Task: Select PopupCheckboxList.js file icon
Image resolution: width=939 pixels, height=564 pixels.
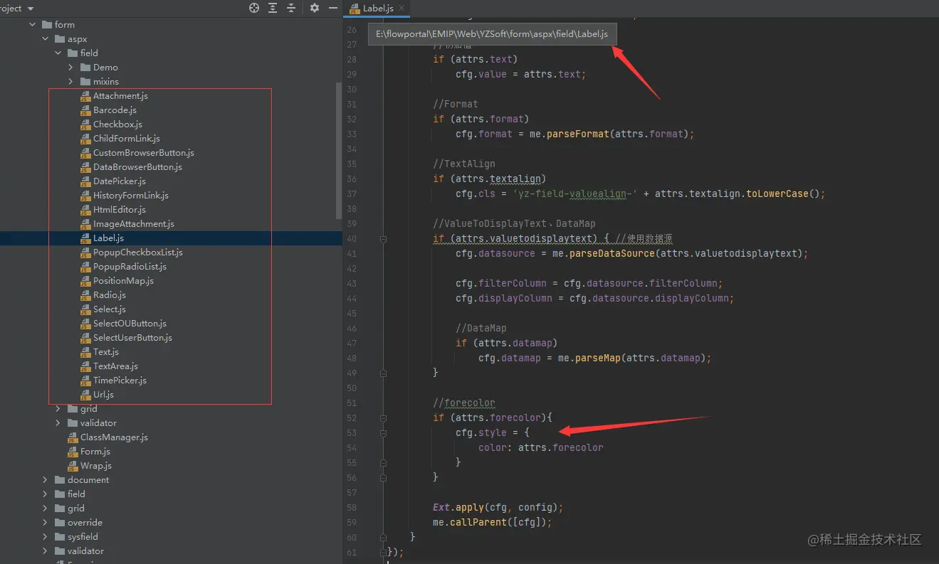Action: 85,252
